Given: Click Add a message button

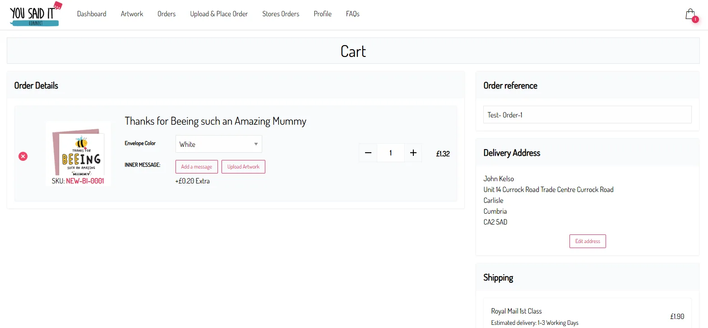Looking at the screenshot, I should point(197,167).
